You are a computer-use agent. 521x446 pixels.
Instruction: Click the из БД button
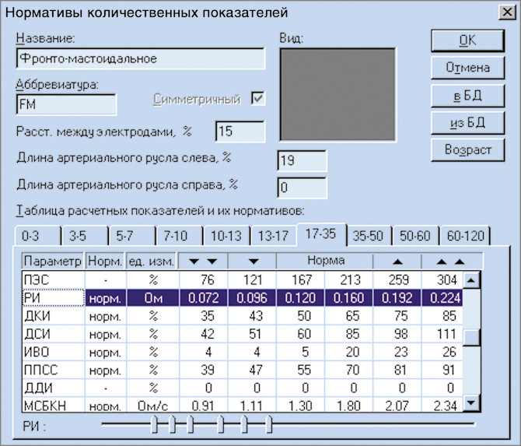(x=467, y=122)
